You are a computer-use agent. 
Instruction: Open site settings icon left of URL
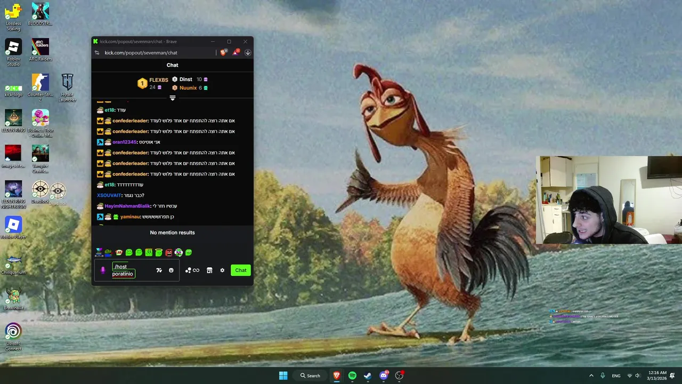coord(96,53)
